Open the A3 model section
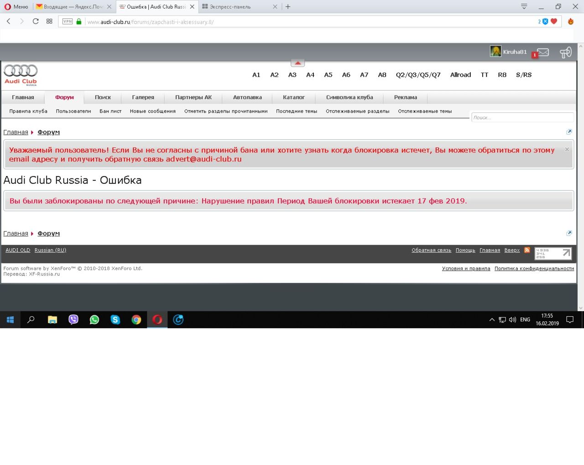This screenshot has height=465, width=584. [x=292, y=75]
